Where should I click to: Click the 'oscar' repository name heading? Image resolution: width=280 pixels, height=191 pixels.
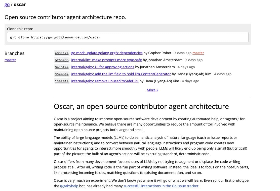[20, 5]
